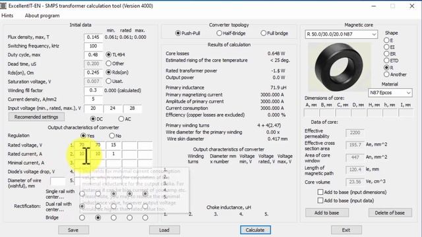Click the toroid core image
This screenshot has height=237, width=422.
(x=339, y=67)
